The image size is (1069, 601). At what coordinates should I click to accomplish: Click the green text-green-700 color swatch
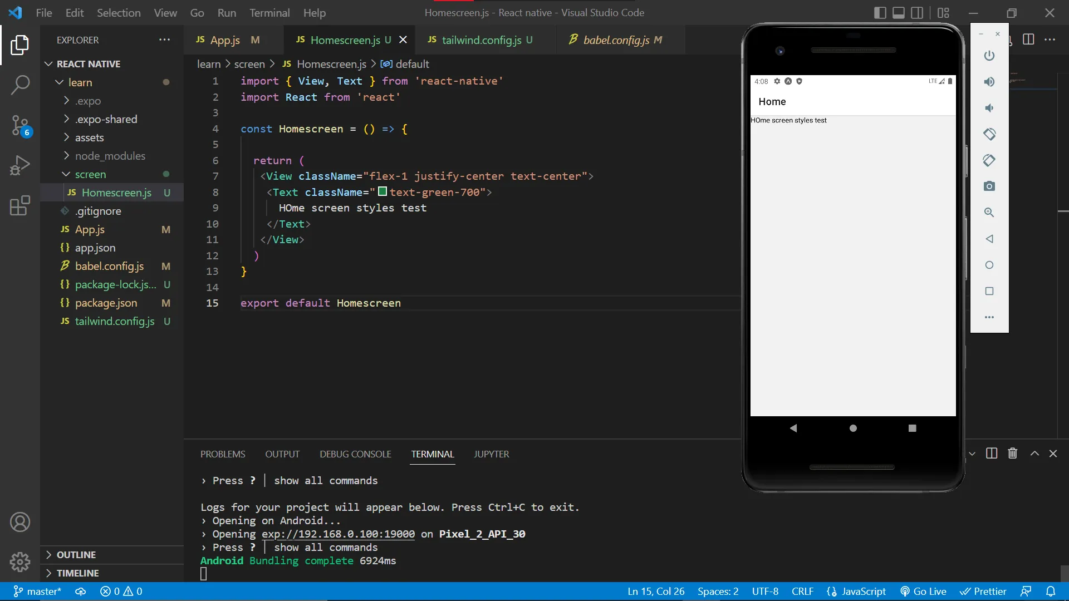(x=383, y=191)
